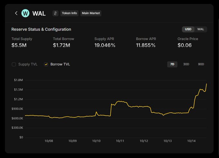Select the 7D time range tab
219x158 pixels.
click(x=172, y=64)
